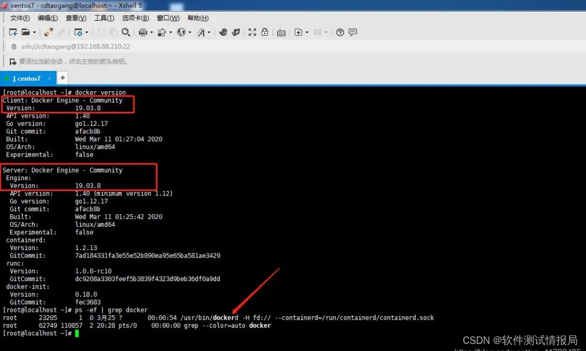Expand the globe encoding dropdown arrow

(x=190, y=33)
